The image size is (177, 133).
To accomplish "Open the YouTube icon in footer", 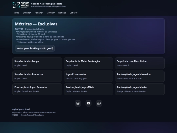I will coord(88,103).
